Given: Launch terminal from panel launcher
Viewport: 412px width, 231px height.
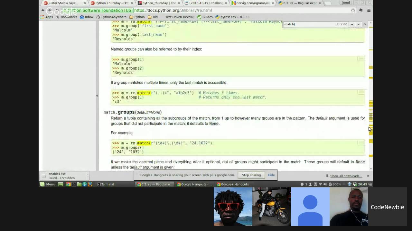Looking at the screenshot, I should click(x=74, y=184).
